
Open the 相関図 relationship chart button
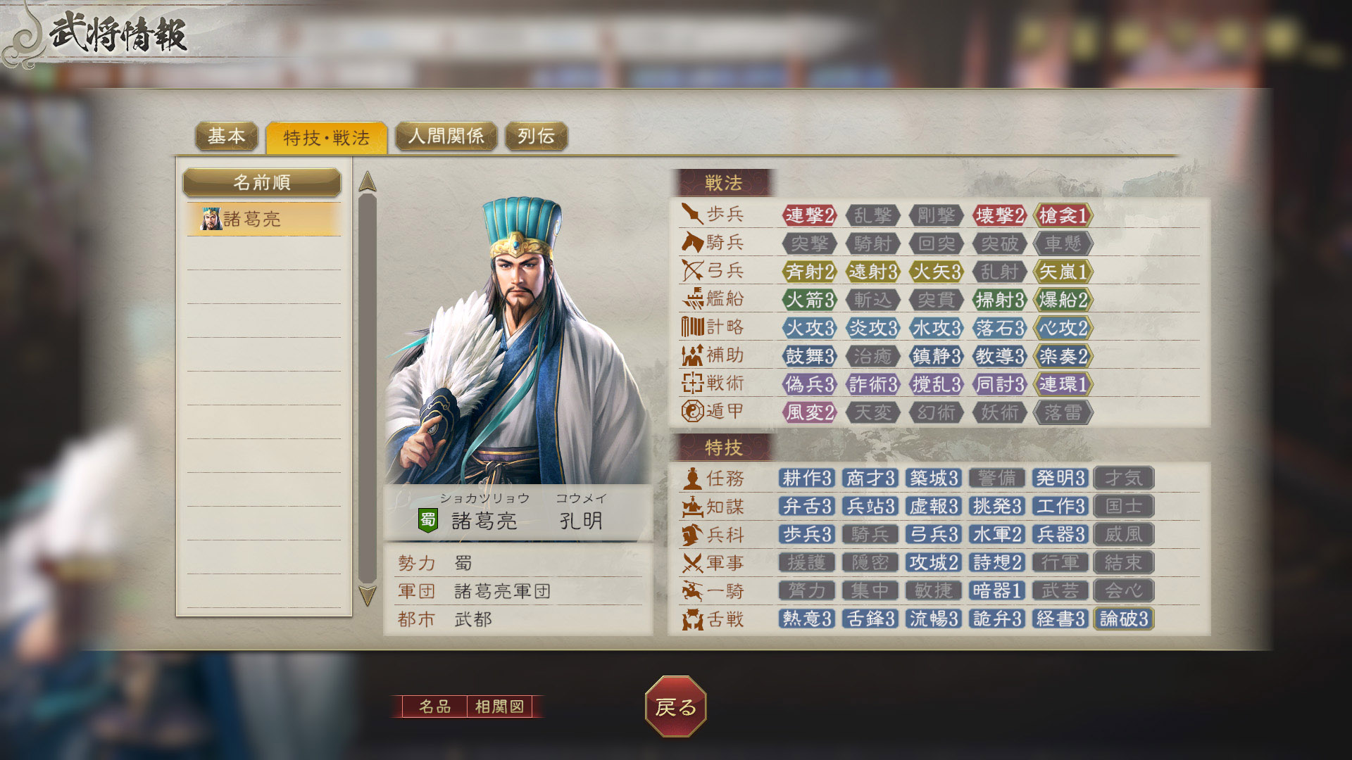500,707
